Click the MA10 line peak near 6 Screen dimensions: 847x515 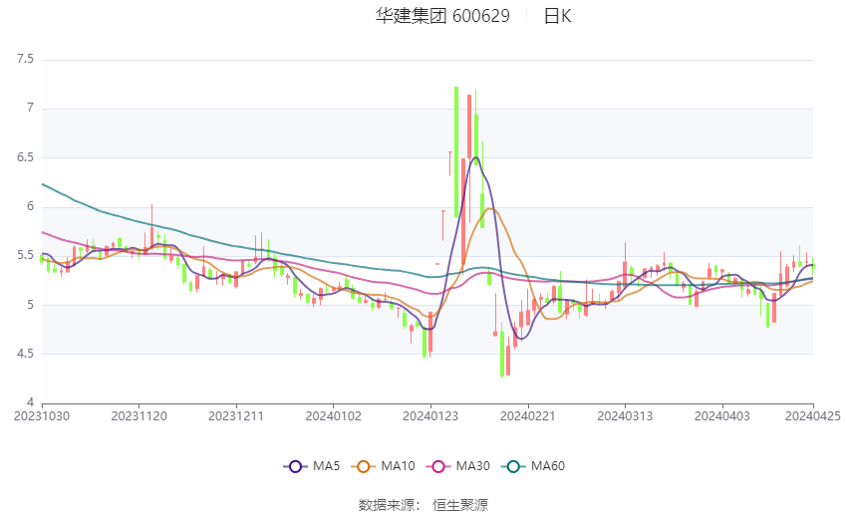pos(489,209)
